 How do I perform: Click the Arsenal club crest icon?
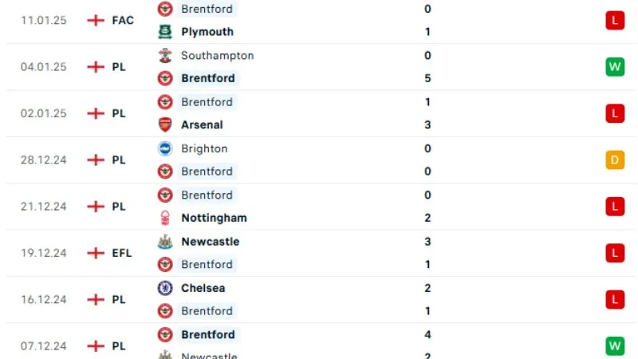[165, 124]
